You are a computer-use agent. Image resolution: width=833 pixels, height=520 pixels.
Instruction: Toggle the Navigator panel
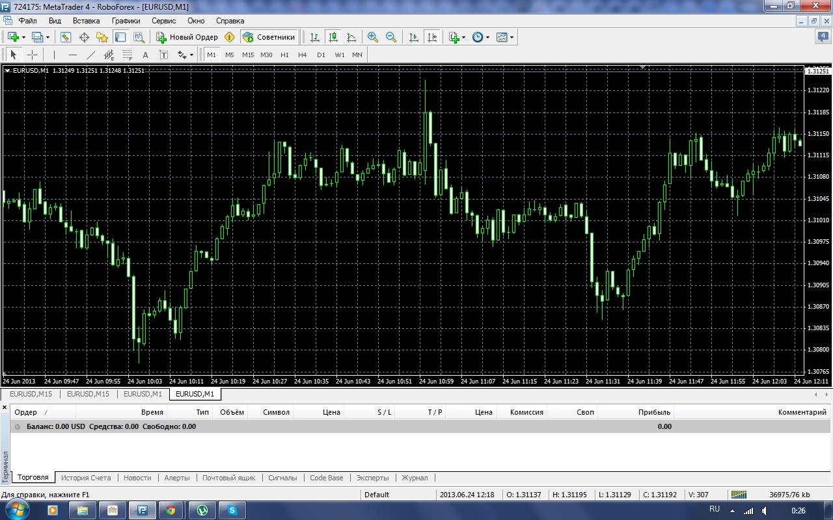[102, 37]
